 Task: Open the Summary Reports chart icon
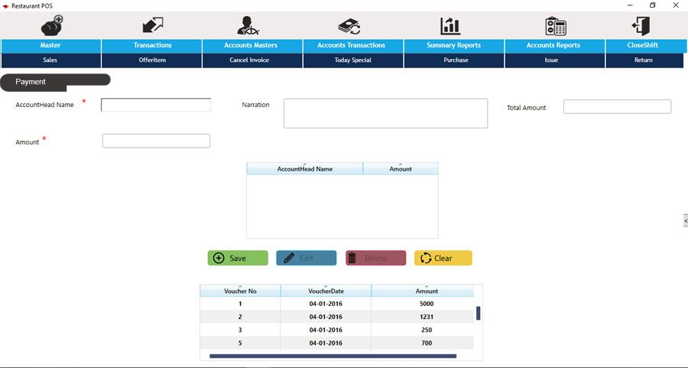pyautogui.click(x=451, y=26)
